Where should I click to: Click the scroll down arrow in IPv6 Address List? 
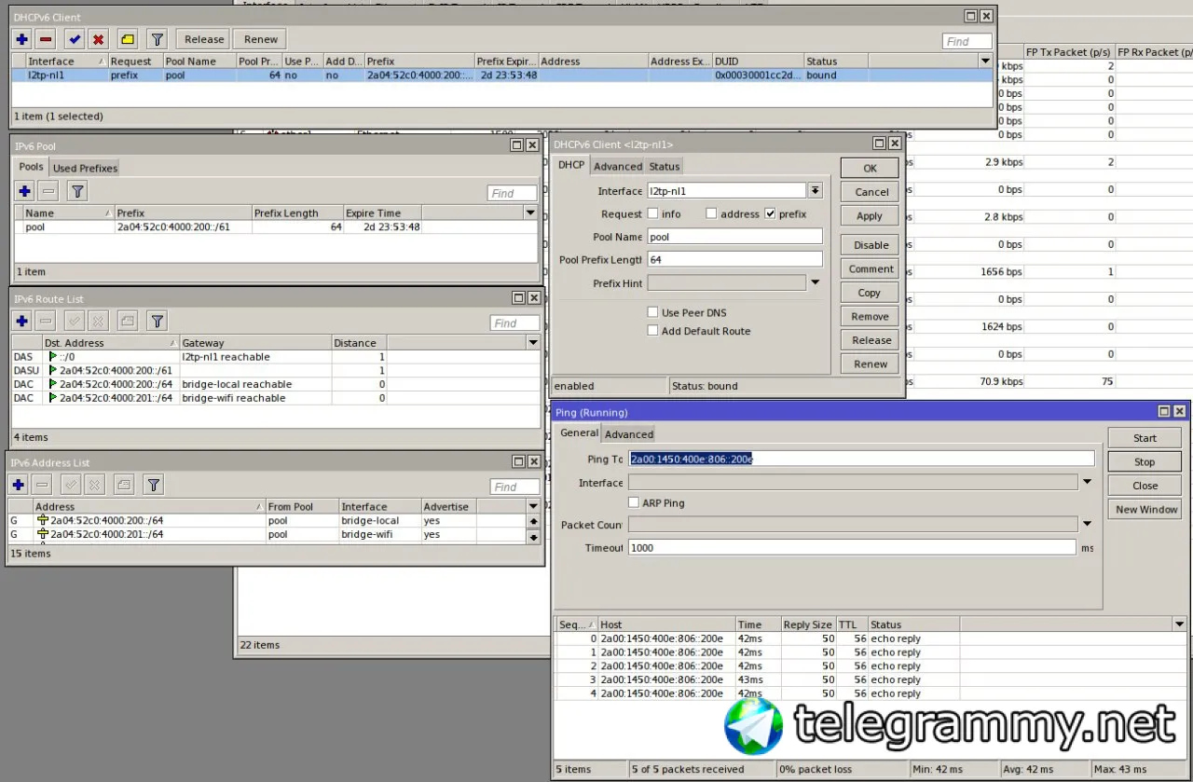pyautogui.click(x=533, y=538)
